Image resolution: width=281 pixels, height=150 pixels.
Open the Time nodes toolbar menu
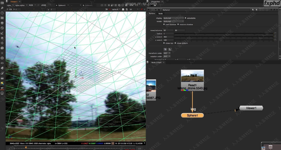click(2, 13)
